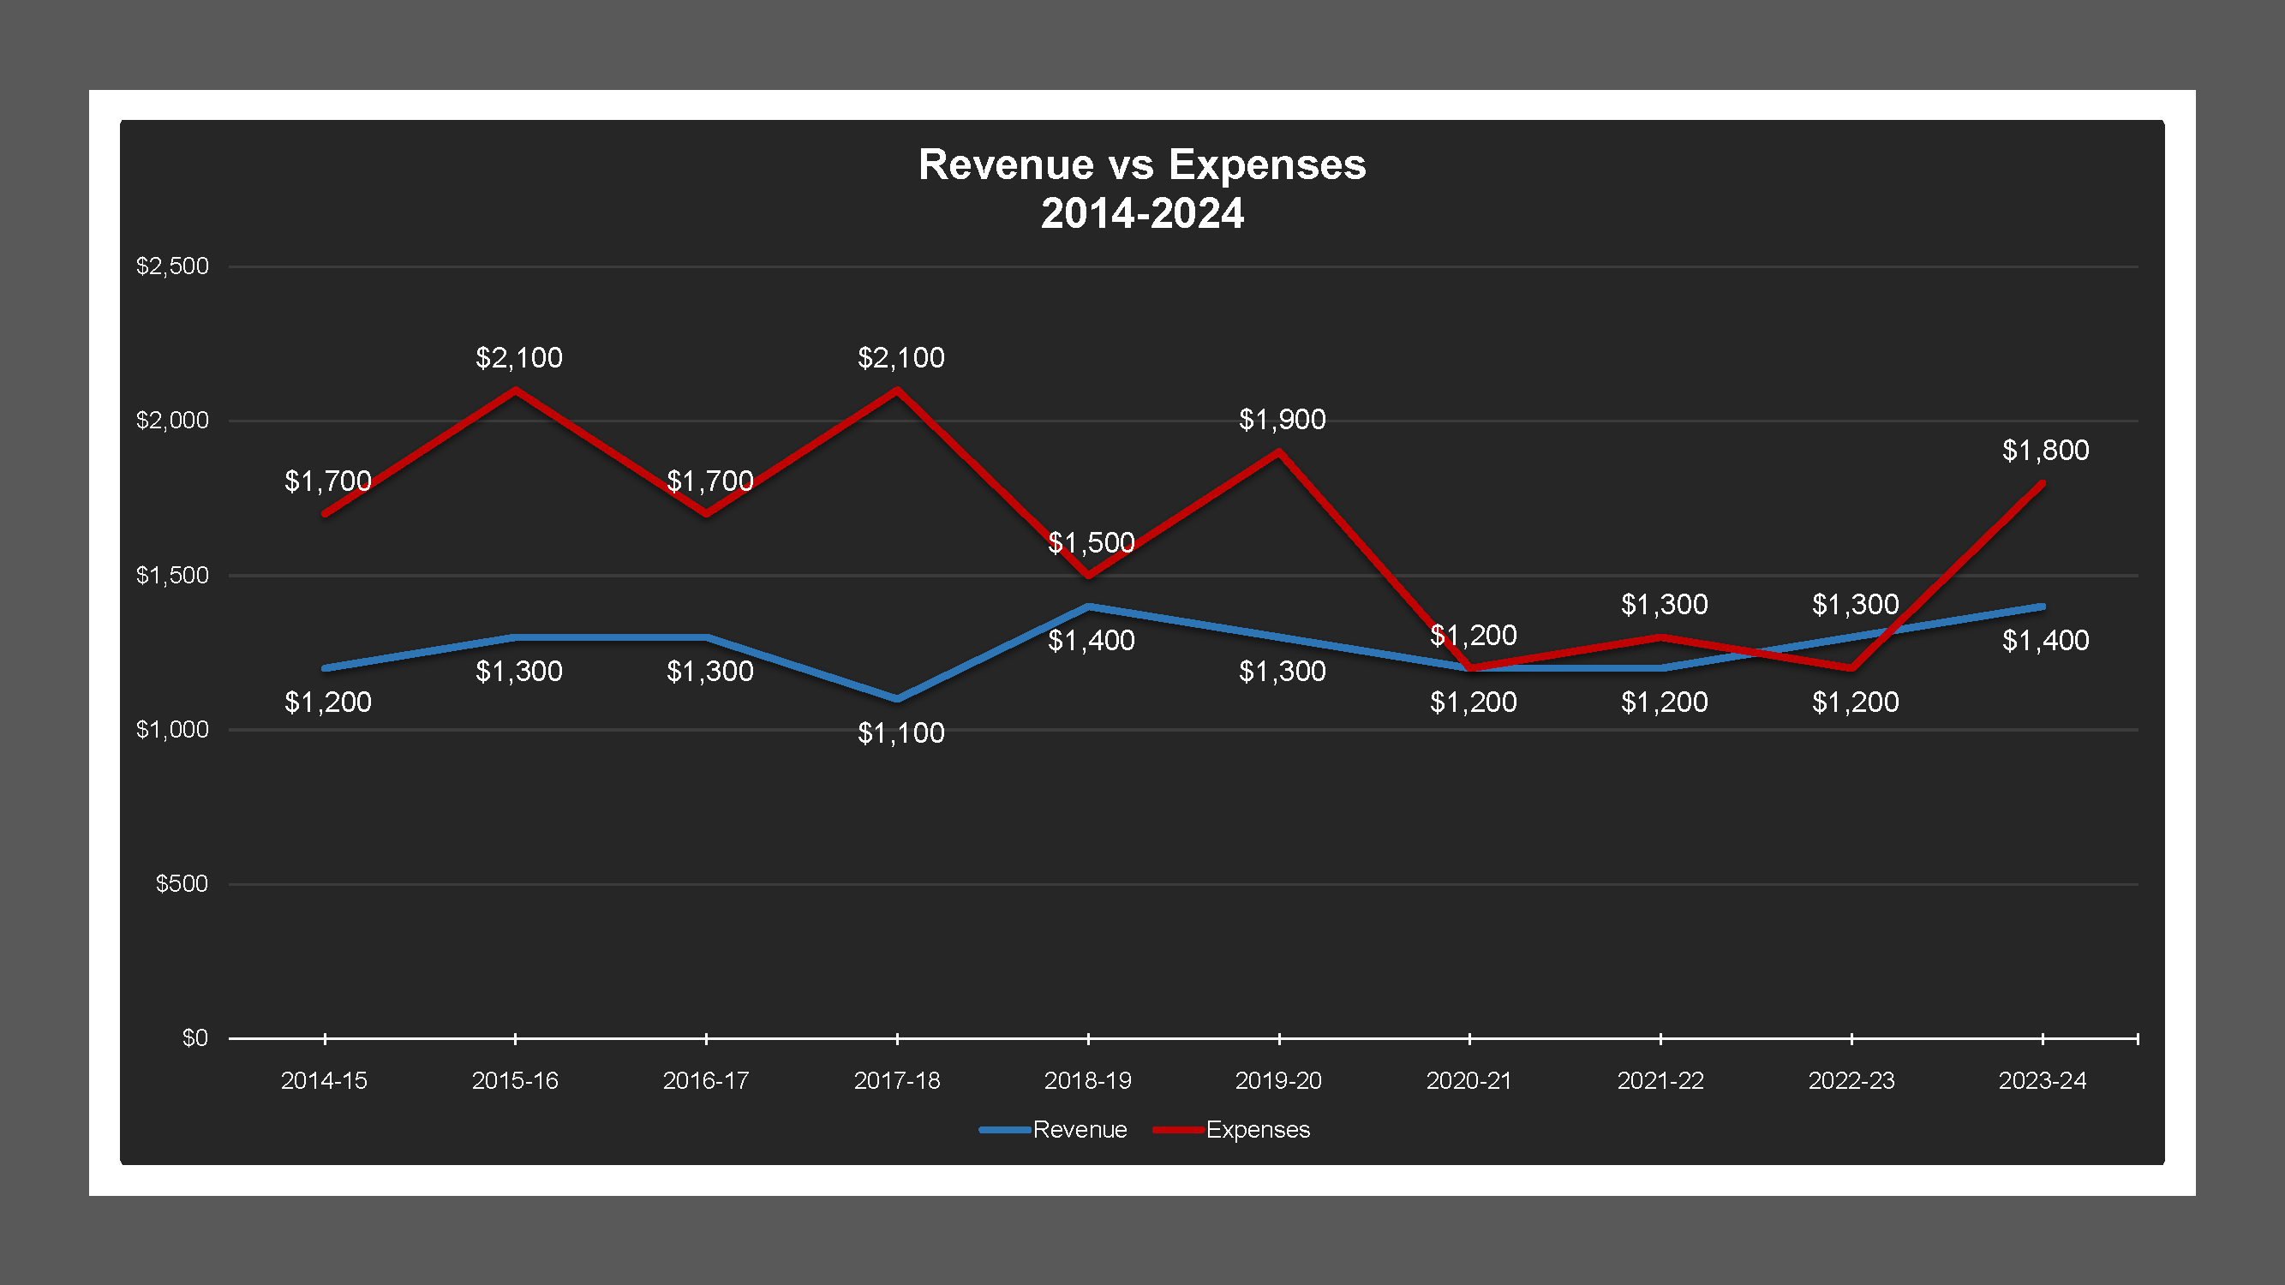Click the chart title Revenue vs Expenses

tap(1143, 165)
